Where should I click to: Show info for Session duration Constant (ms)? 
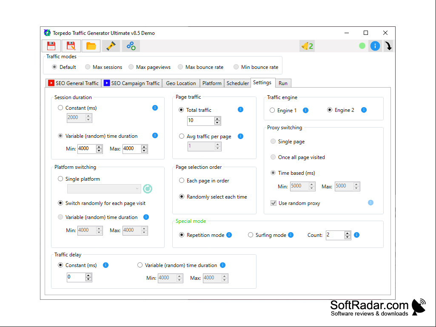[x=155, y=108]
